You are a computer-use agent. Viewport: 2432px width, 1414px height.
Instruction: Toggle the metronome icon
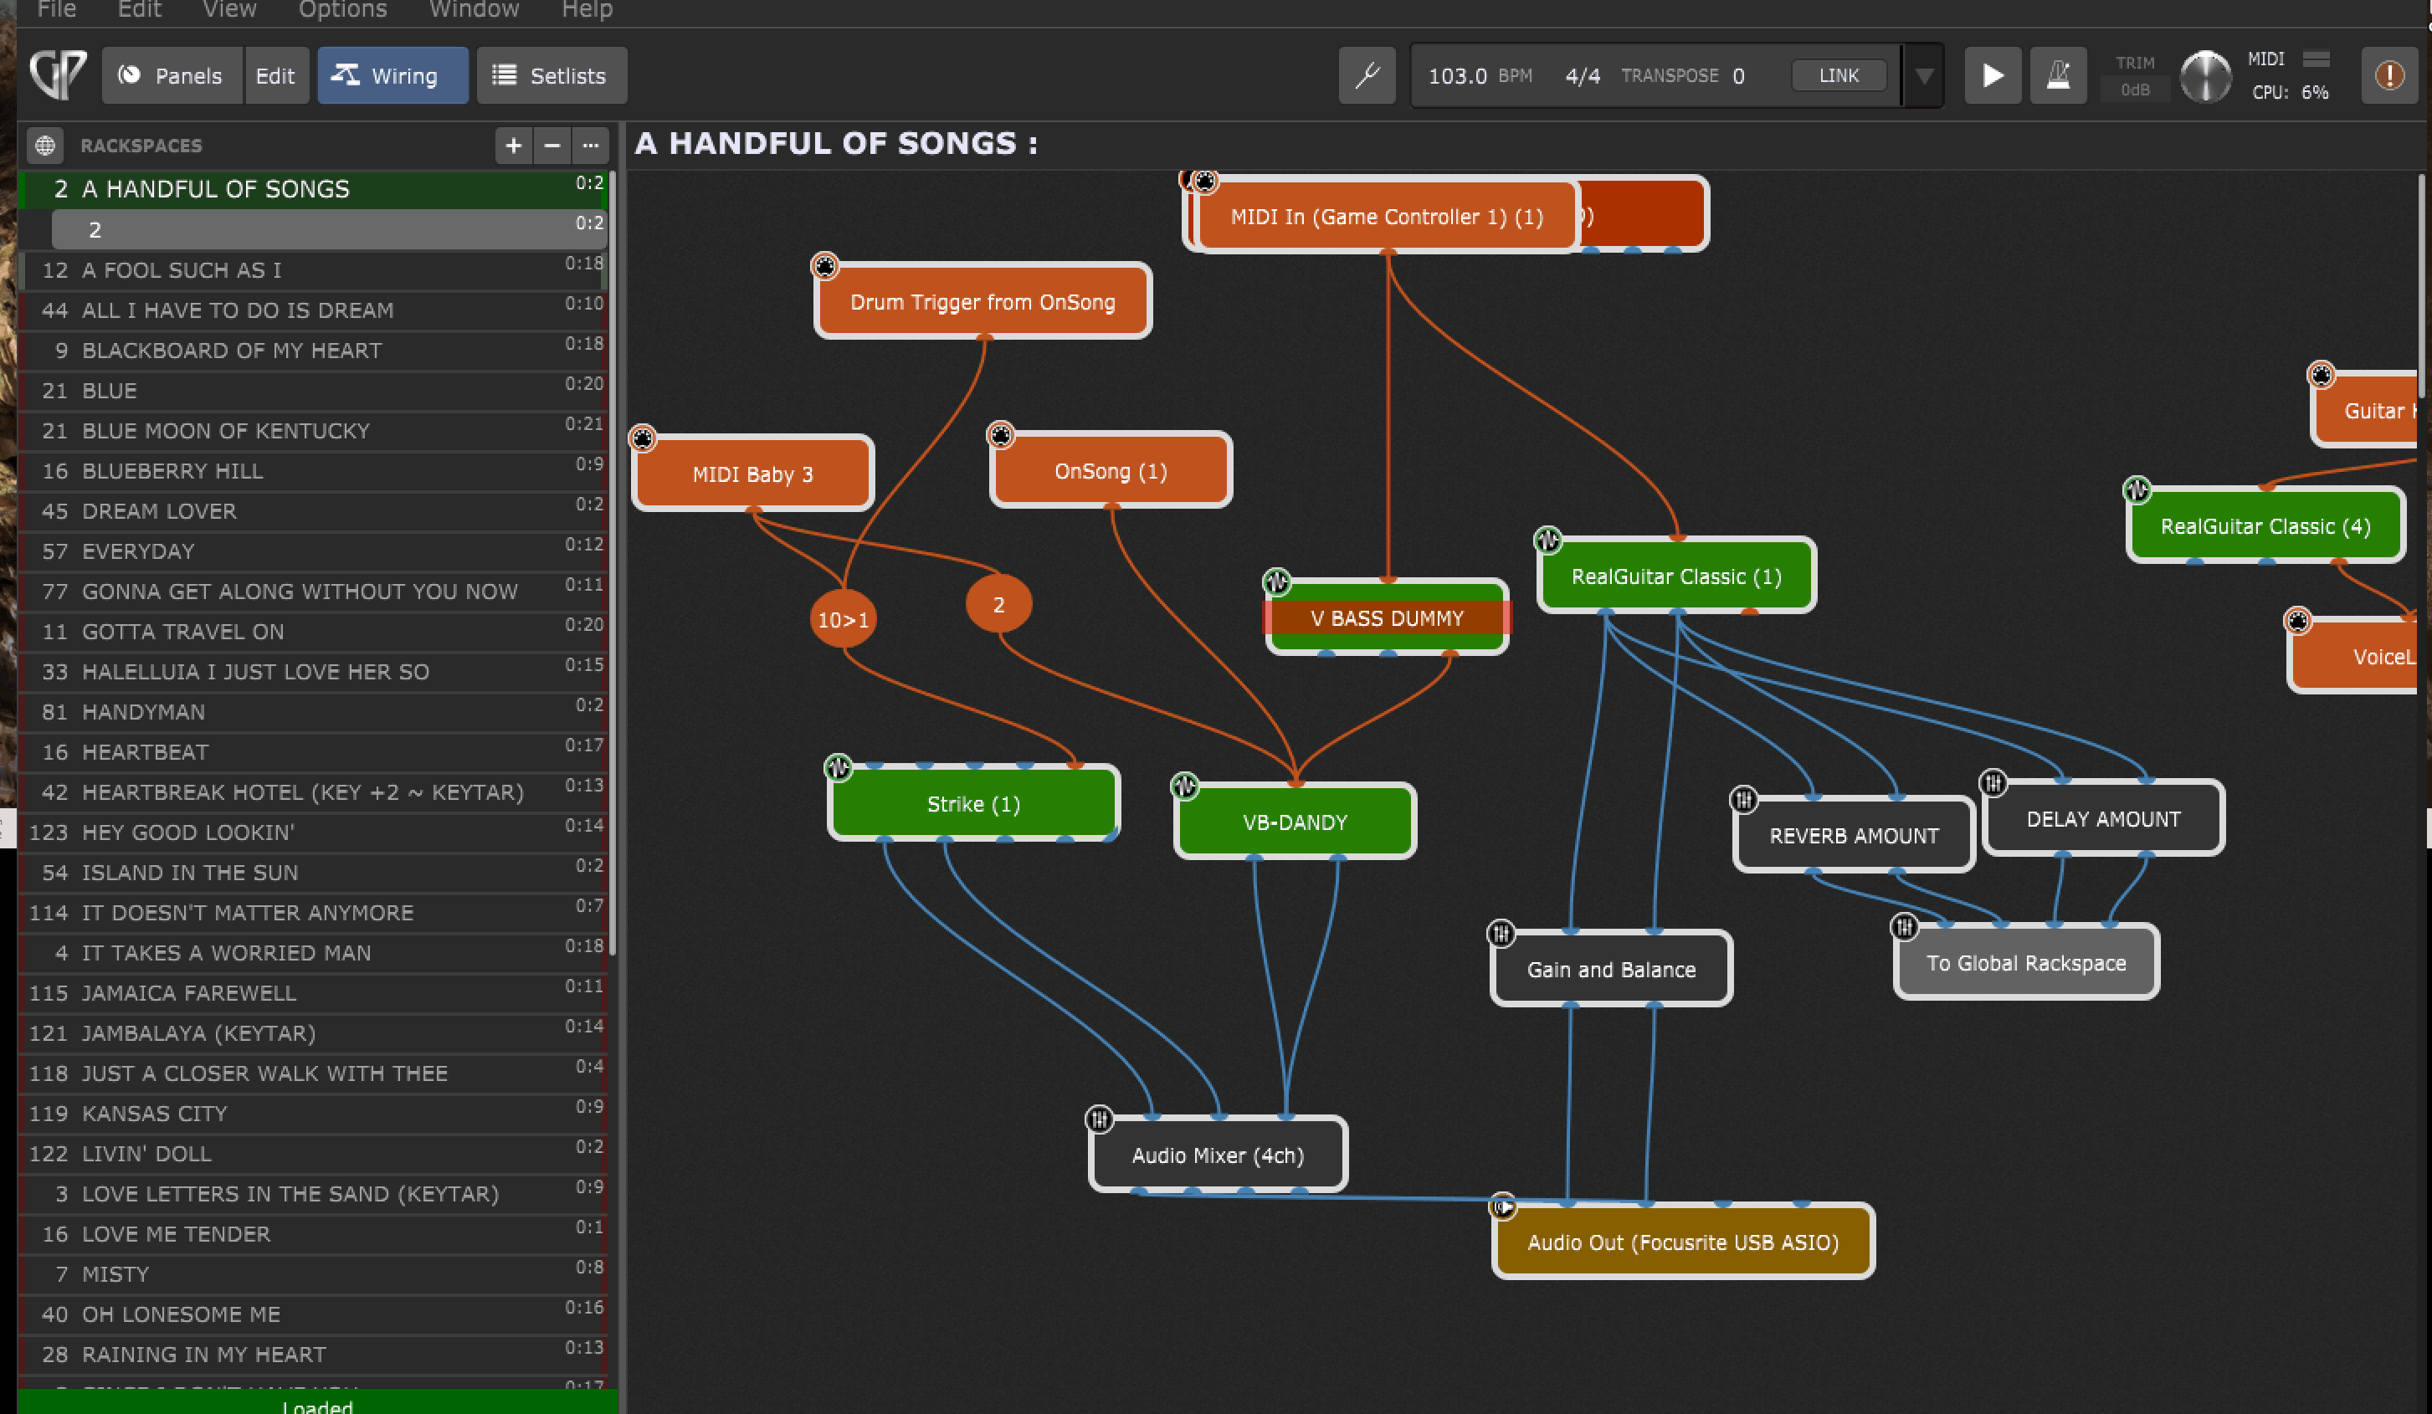[x=2058, y=75]
